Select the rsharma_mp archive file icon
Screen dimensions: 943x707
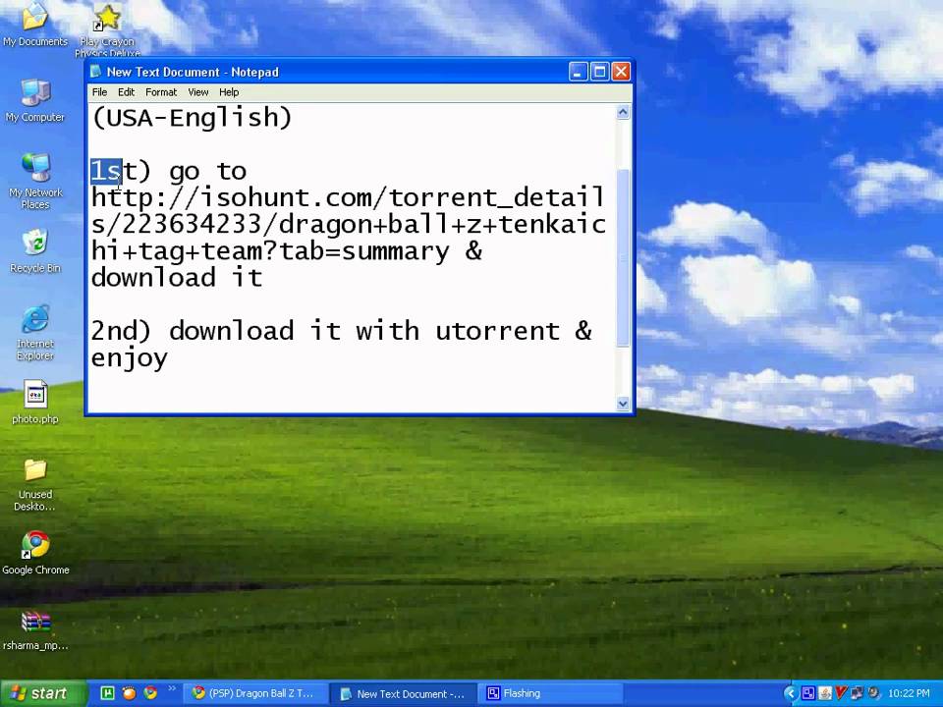(35, 630)
